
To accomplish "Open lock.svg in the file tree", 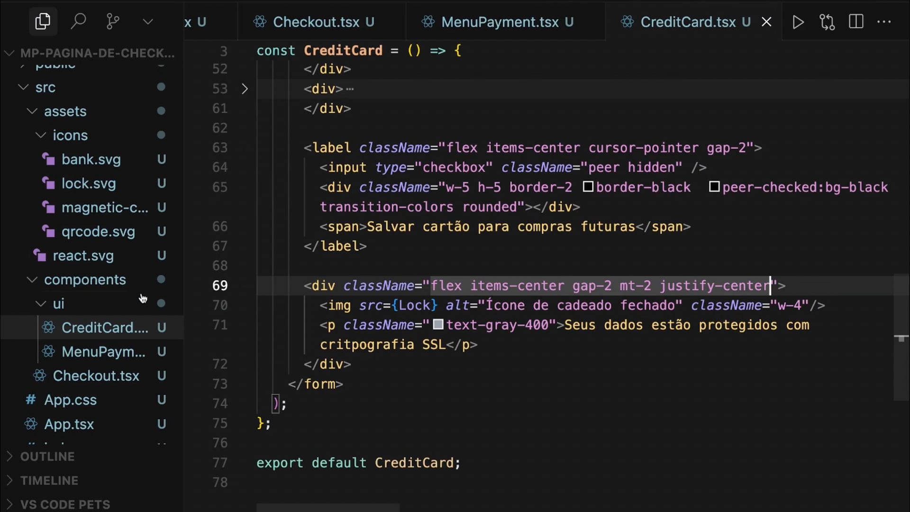I will point(89,183).
